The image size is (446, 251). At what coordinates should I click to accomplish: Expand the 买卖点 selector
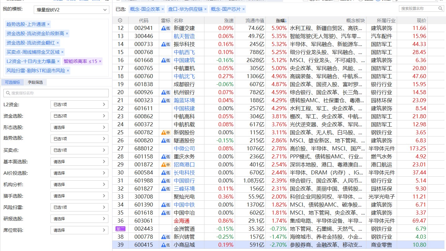coord(79,150)
